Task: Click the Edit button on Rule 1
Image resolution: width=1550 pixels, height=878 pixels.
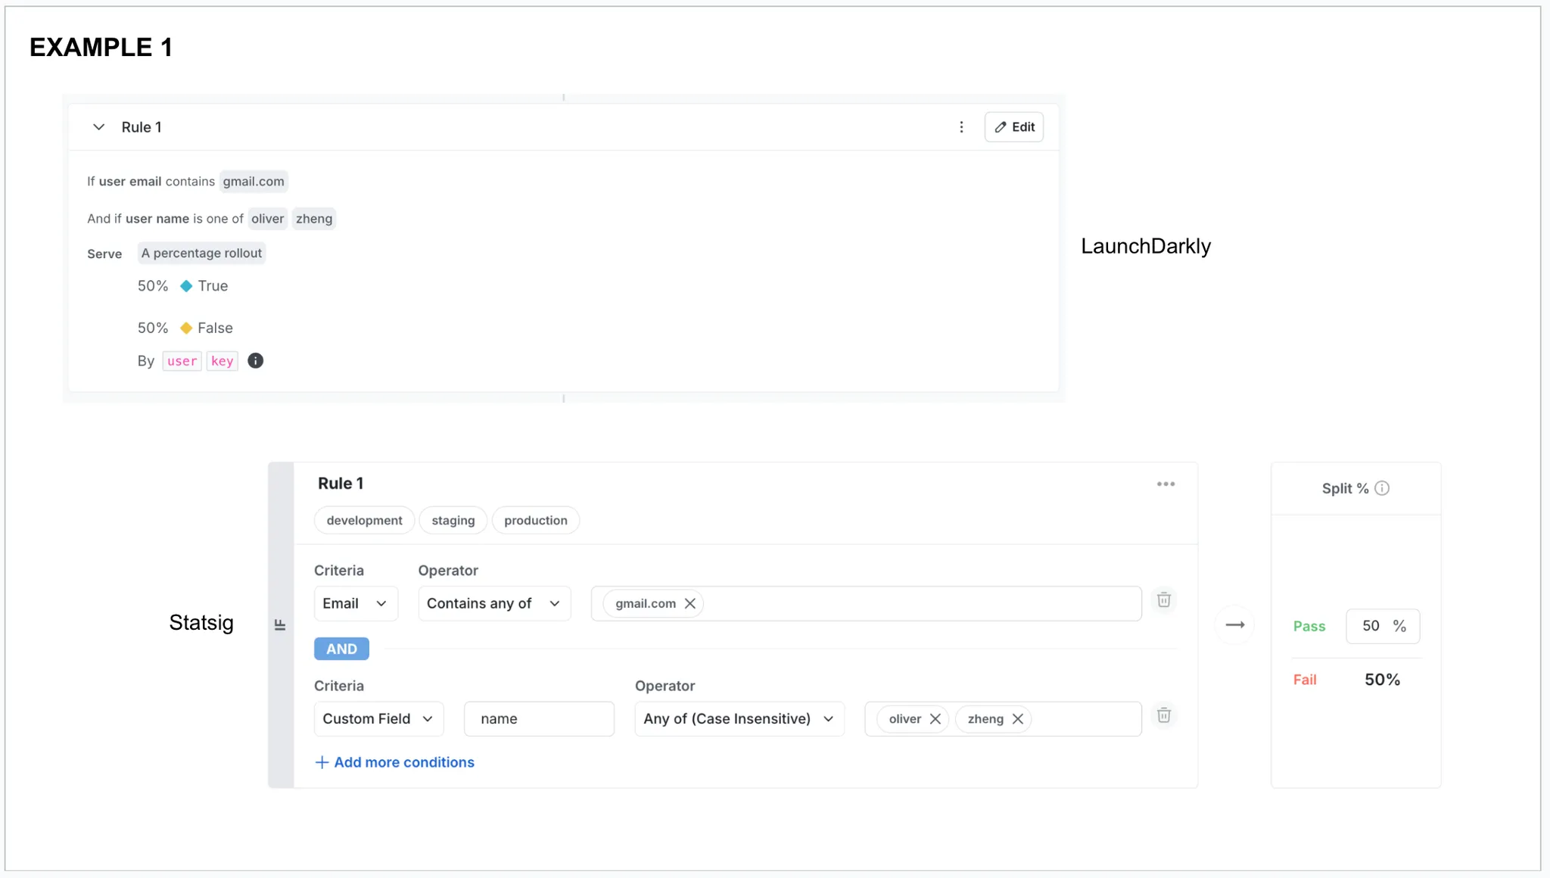Action: [1013, 126]
